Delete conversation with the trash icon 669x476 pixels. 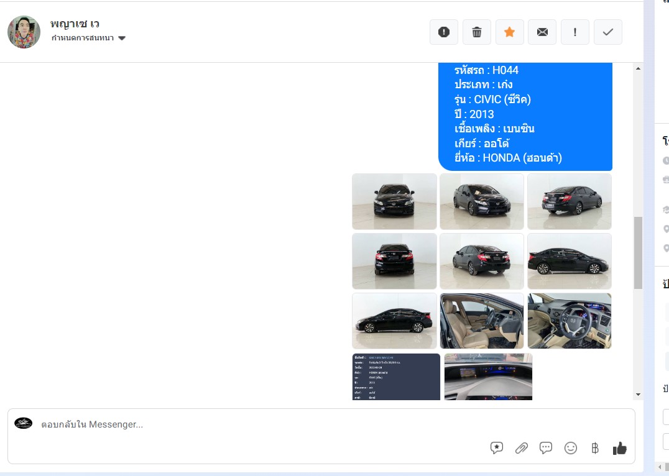click(x=477, y=32)
